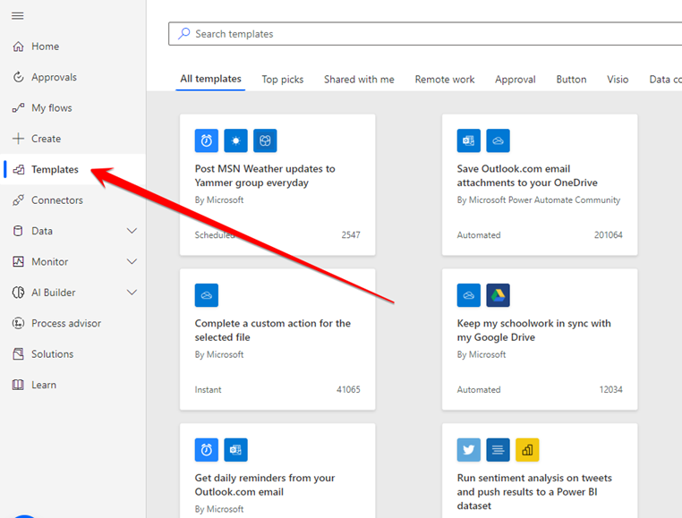Click OneDrive icon on Save attachments card
This screenshot has width=682, height=518.
pos(498,140)
